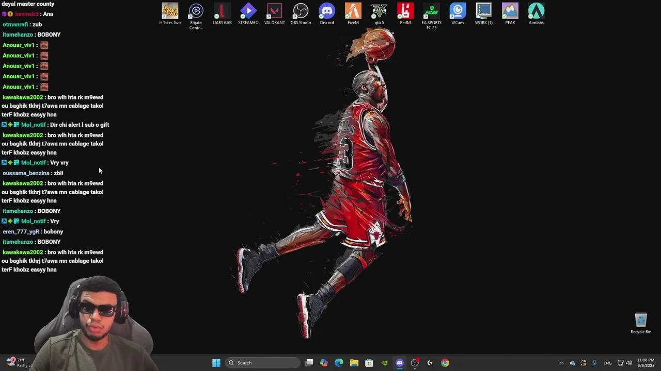Open Google Chrome from the taskbar
The width and height of the screenshot is (661, 371).
point(445,363)
